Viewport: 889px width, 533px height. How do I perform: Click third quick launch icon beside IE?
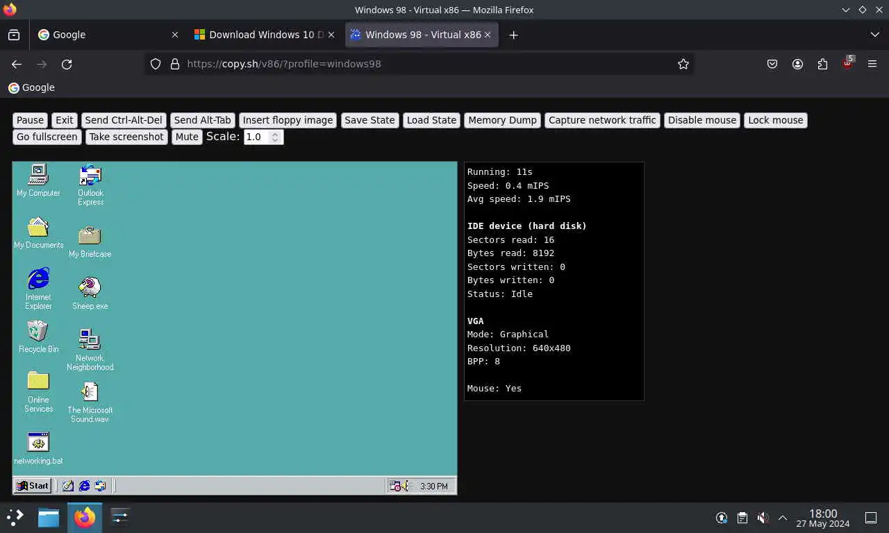coord(100,486)
